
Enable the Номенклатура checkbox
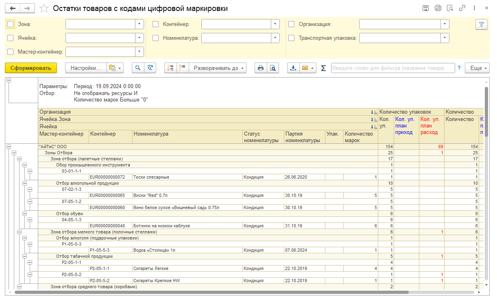[156, 38]
